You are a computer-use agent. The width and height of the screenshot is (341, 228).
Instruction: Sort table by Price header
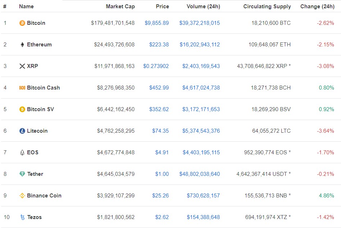coord(163,6)
